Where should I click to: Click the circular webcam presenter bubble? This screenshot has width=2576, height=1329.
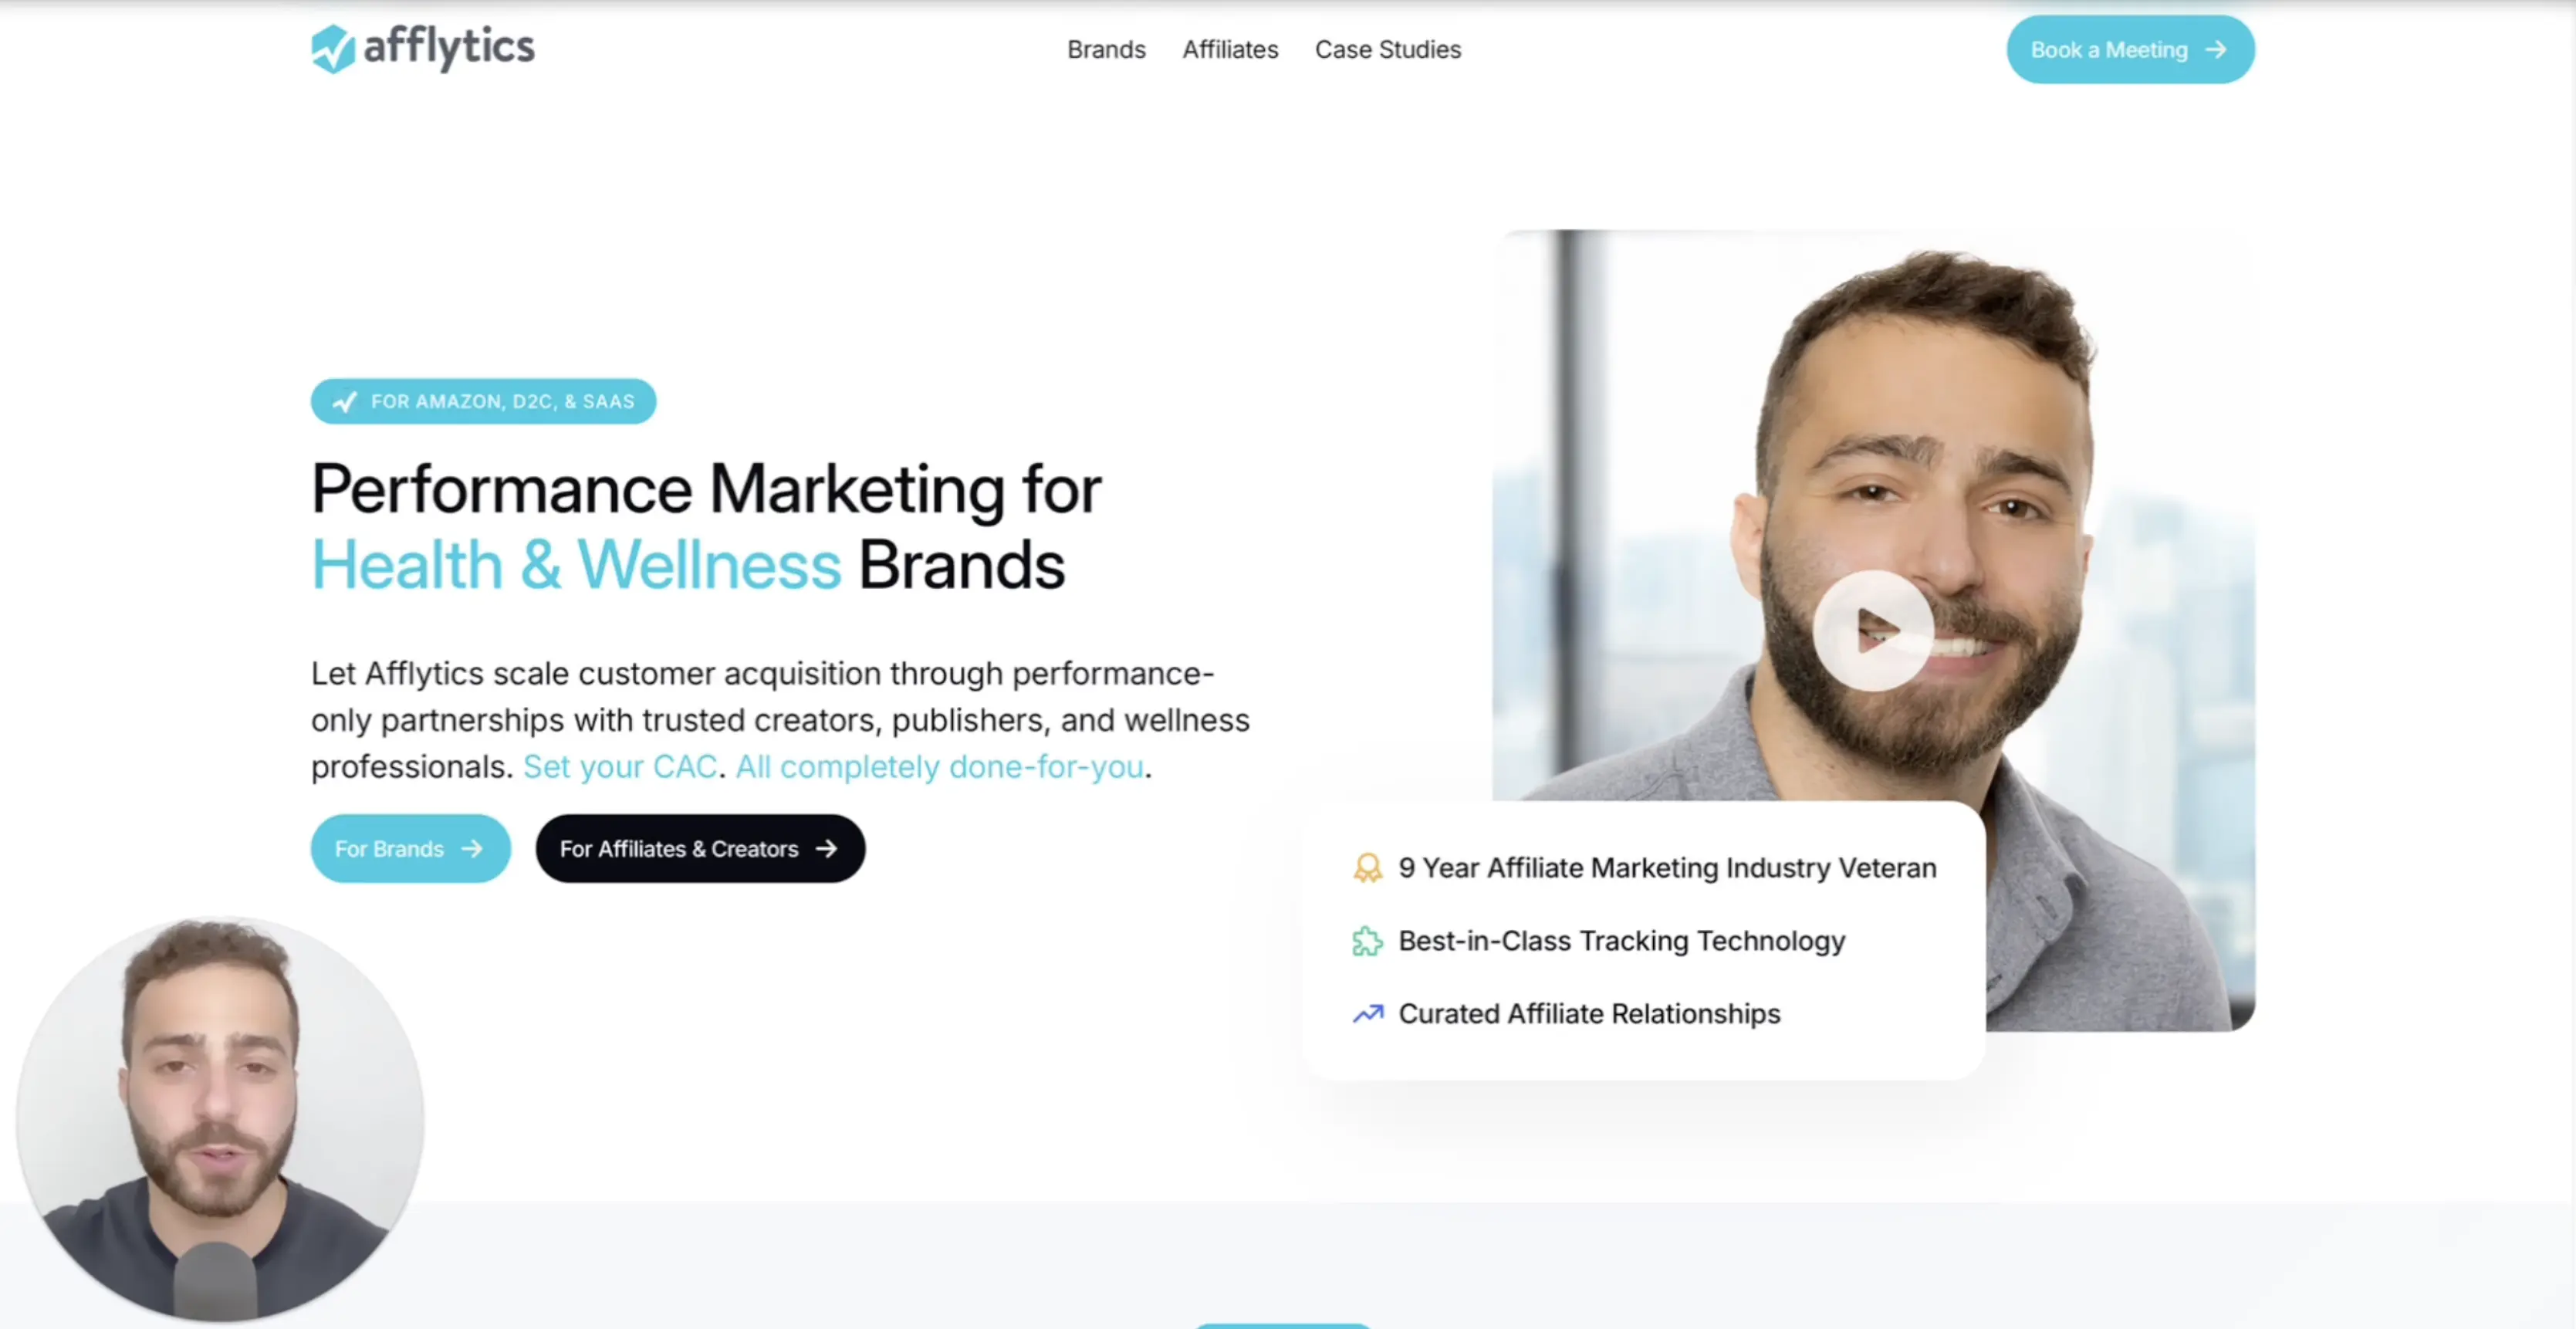pos(220,1119)
